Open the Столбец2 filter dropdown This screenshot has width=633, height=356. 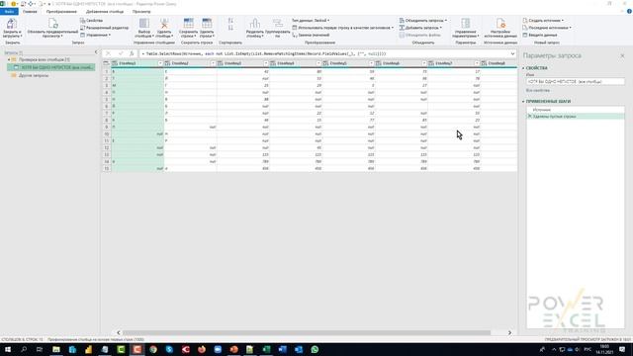213,63
